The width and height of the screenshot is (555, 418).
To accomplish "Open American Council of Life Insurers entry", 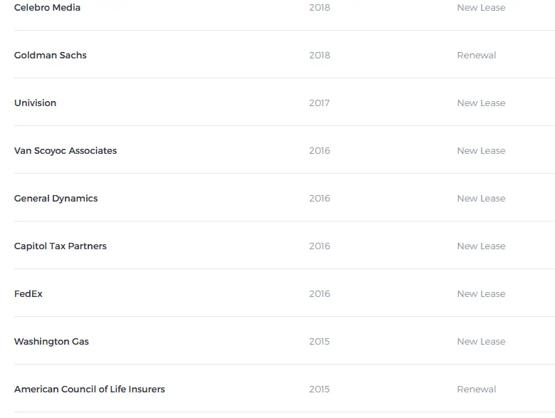I will (90, 390).
